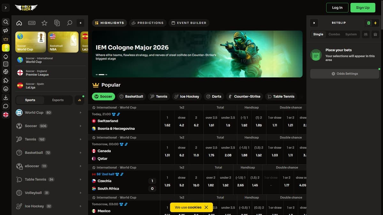Open the Basketball NBA gold card
Screen dimensions: 383x215
(x=63, y=42)
